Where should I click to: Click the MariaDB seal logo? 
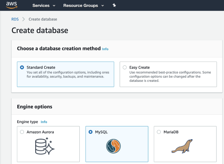pyautogui.click(x=182, y=146)
